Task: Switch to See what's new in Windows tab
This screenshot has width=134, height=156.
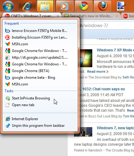Action: coord(91,16)
